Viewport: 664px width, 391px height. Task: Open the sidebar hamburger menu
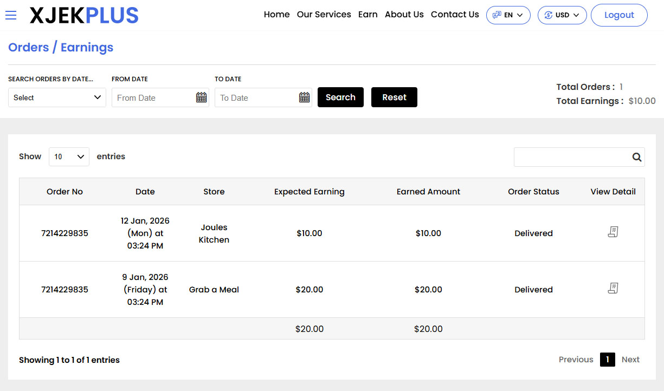(x=11, y=15)
